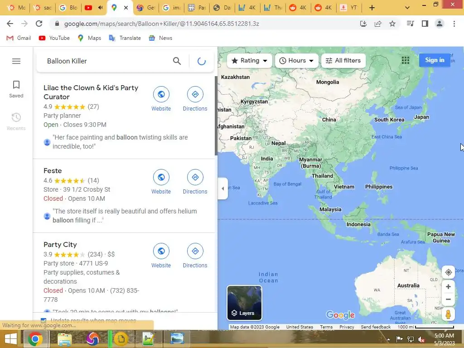This screenshot has height=348, width=464.
Task: Open Website for Party City
Action: [161, 256]
